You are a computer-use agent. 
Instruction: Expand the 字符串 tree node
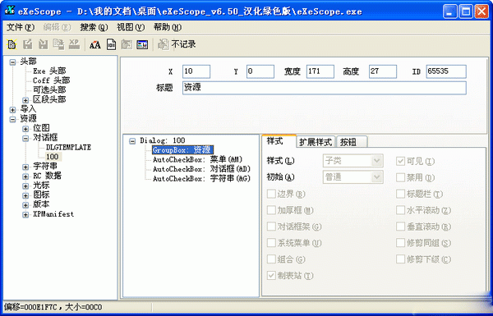[x=25, y=167]
